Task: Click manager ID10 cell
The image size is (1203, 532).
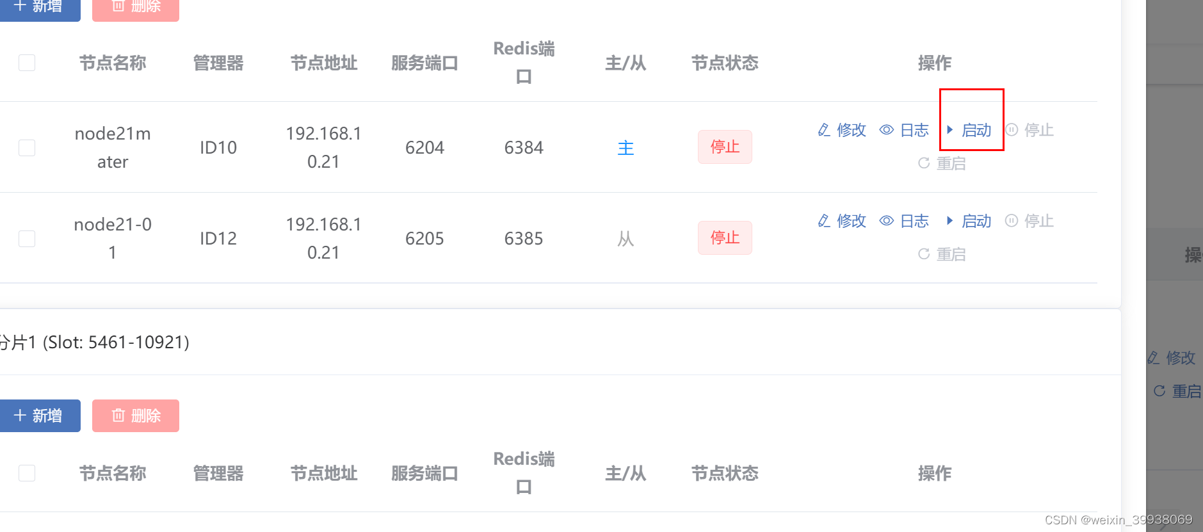Action: click(218, 148)
